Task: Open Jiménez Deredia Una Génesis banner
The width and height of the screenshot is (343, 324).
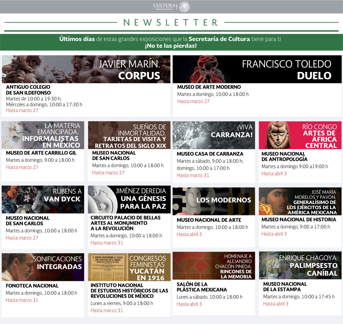Action: click(129, 200)
